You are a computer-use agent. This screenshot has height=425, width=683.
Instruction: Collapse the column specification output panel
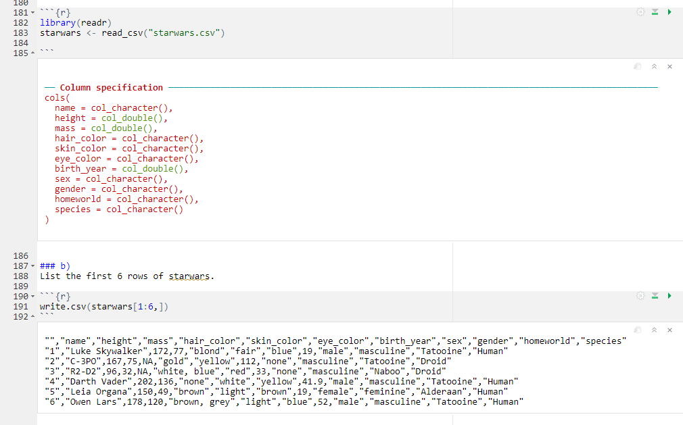click(653, 66)
